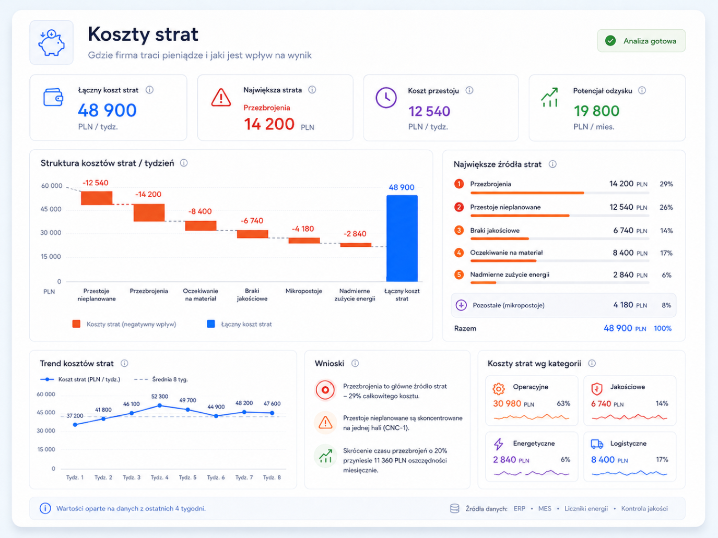Toggle legend Koszty strat (negatywny wpływ) orange swatch
This screenshot has height=538, width=718.
(x=76, y=324)
